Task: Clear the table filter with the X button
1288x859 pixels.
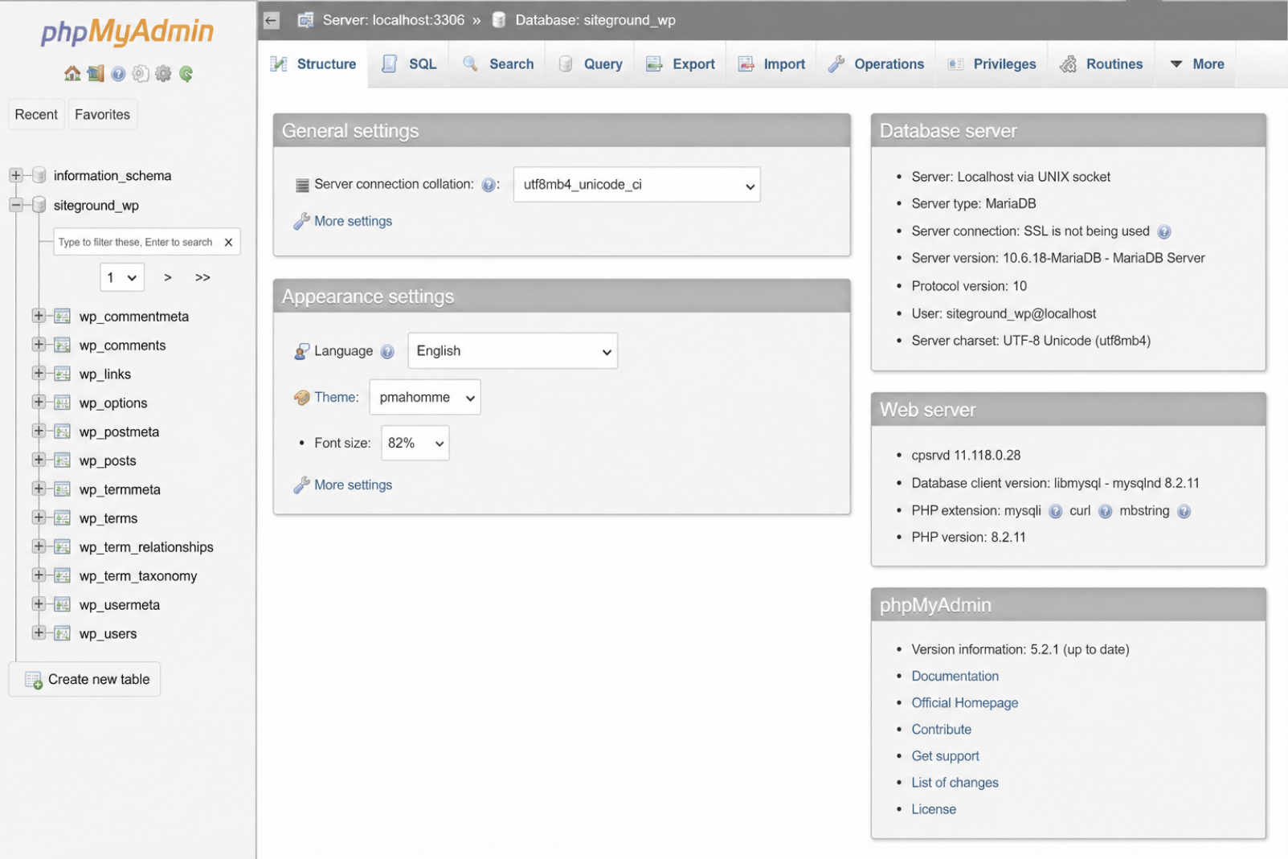Action: tap(228, 242)
